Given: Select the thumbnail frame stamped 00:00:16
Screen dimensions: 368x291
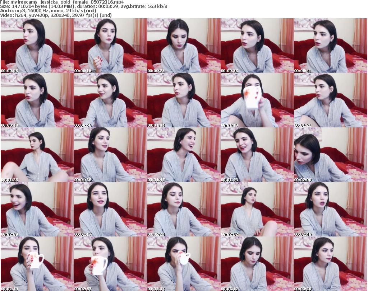Looking at the screenshot, I should pos(111,46).
